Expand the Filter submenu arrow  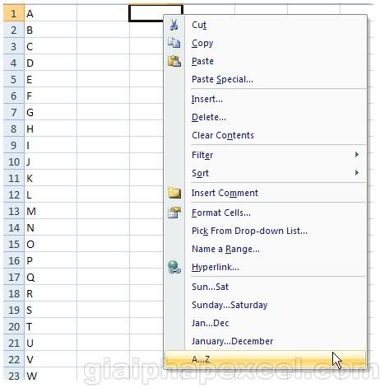pos(357,155)
